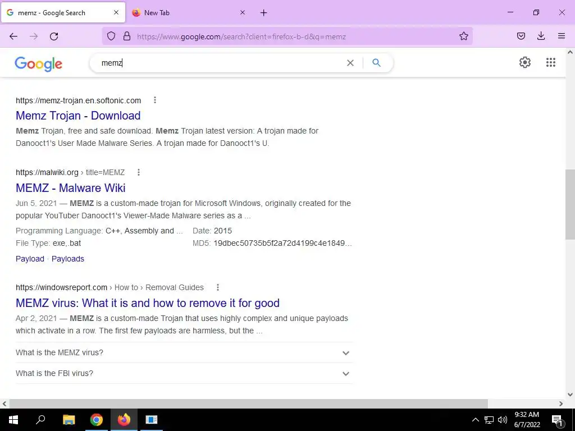Click the page scroll-up arrow
This screenshot has width=575, height=431.
tap(570, 52)
